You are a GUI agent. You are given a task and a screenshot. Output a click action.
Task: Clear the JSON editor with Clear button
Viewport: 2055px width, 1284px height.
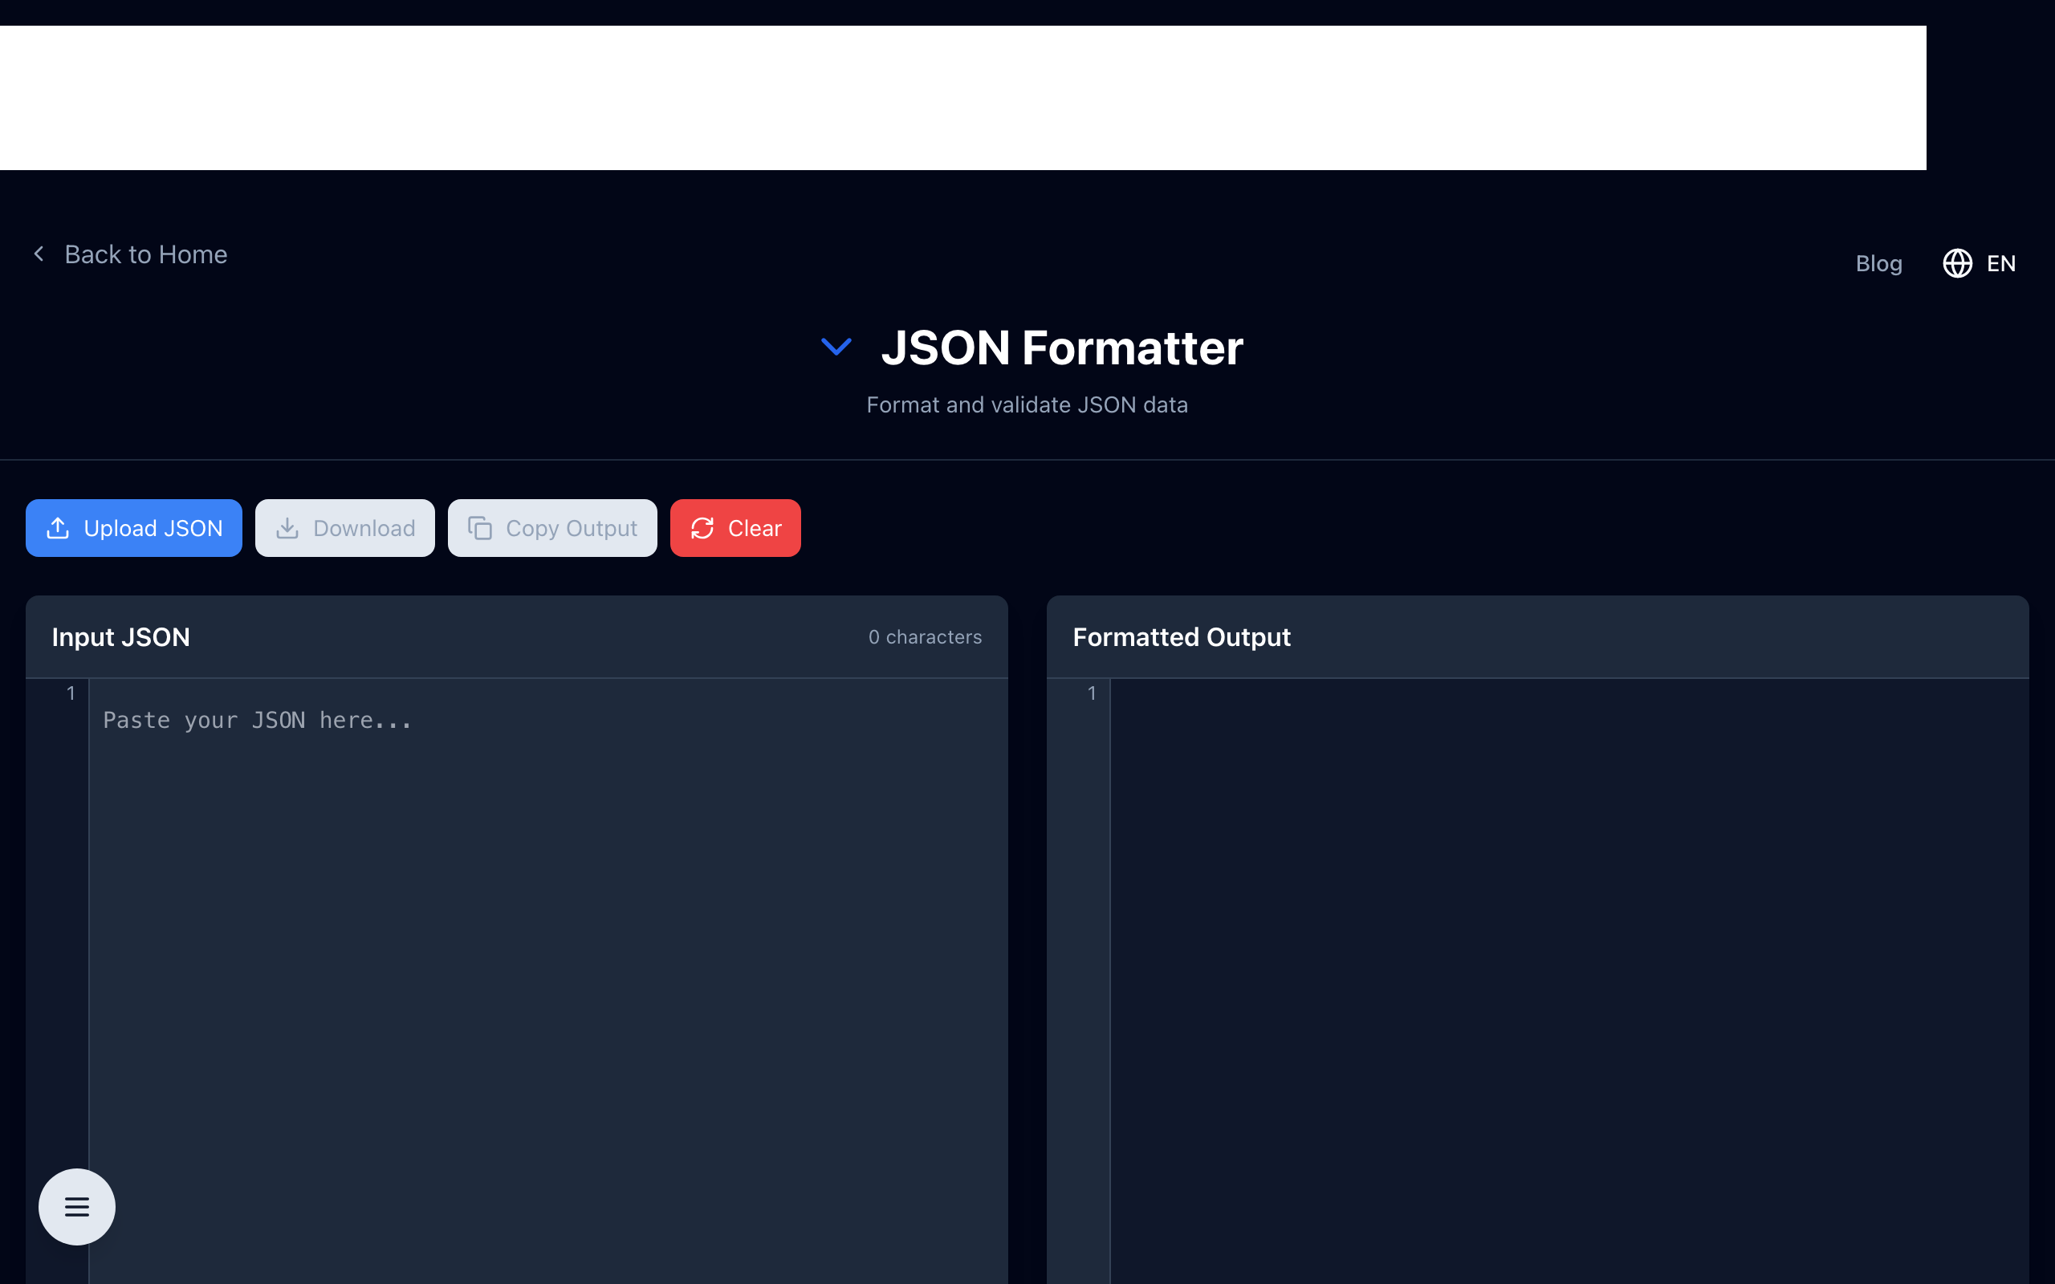pyautogui.click(x=735, y=528)
